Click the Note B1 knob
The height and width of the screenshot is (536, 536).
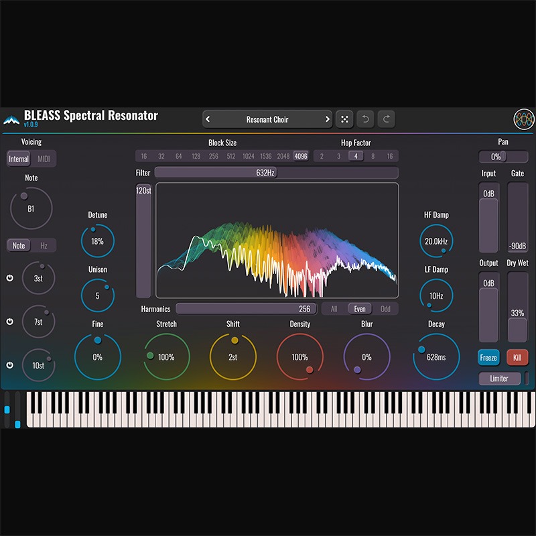click(31, 208)
